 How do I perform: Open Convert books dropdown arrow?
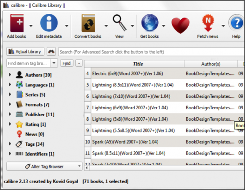pos(106,26)
